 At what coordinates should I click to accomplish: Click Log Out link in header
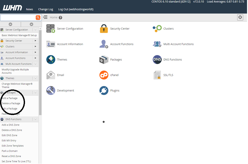click(x=76, y=9)
